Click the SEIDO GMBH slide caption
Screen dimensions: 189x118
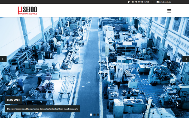14,100
